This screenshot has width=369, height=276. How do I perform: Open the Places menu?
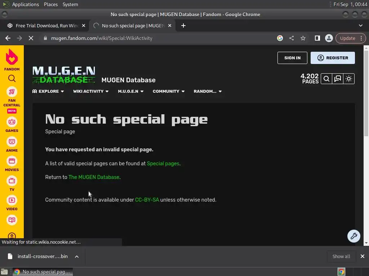point(51,4)
